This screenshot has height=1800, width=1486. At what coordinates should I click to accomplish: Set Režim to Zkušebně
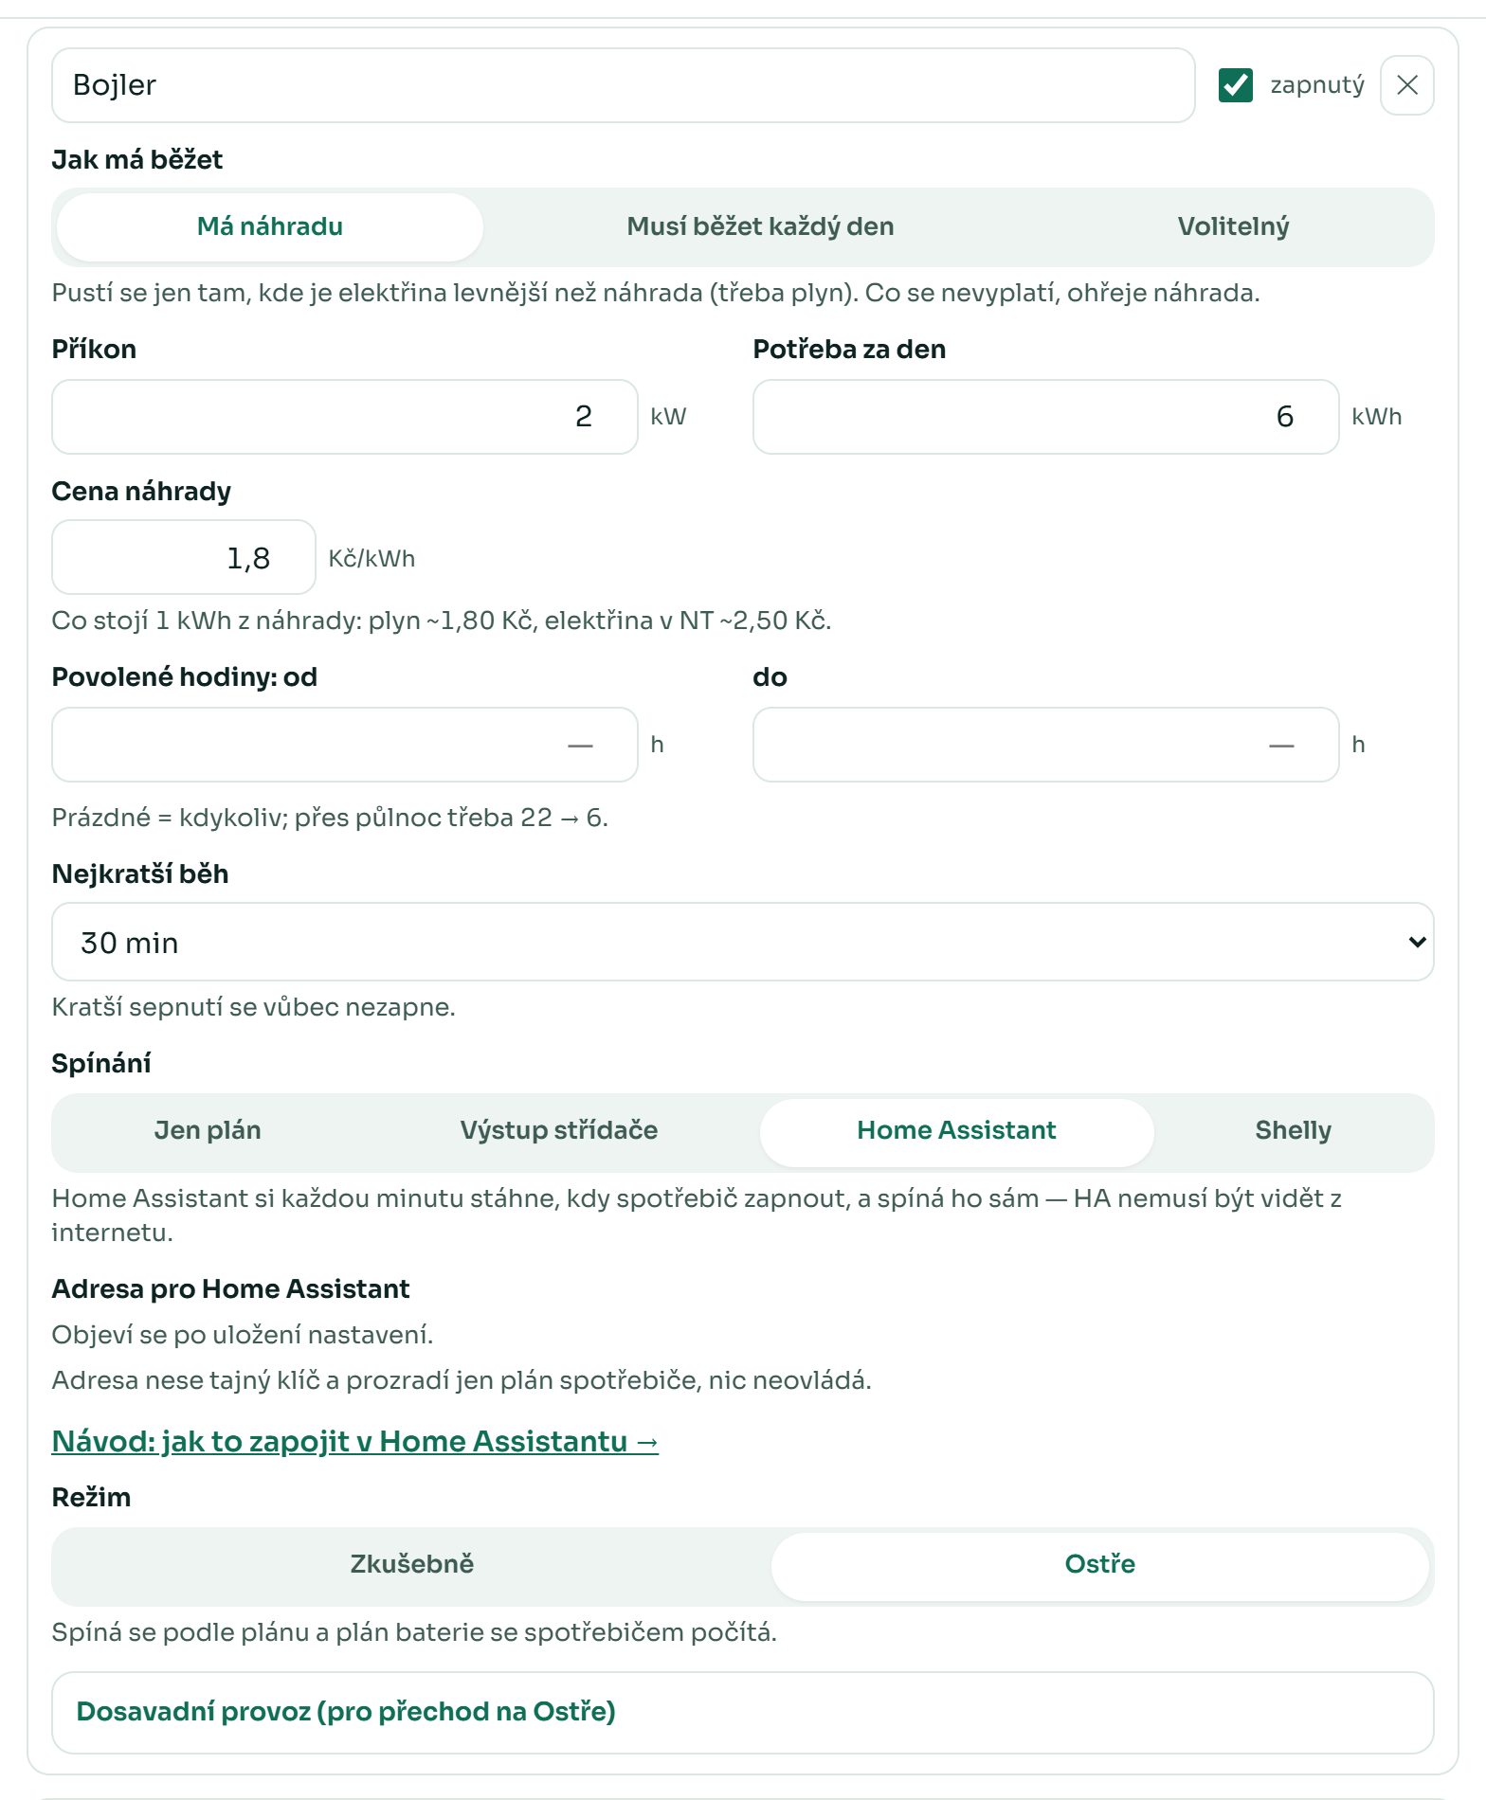click(x=412, y=1564)
